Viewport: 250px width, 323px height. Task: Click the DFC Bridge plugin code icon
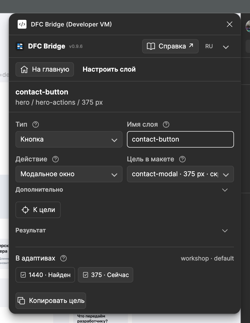(22, 24)
